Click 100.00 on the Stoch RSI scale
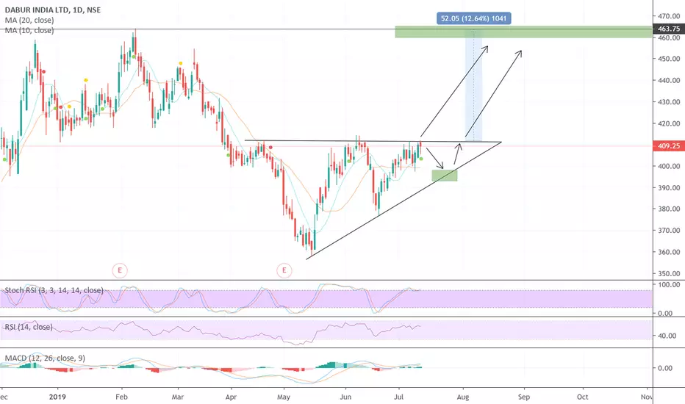 tap(668, 285)
